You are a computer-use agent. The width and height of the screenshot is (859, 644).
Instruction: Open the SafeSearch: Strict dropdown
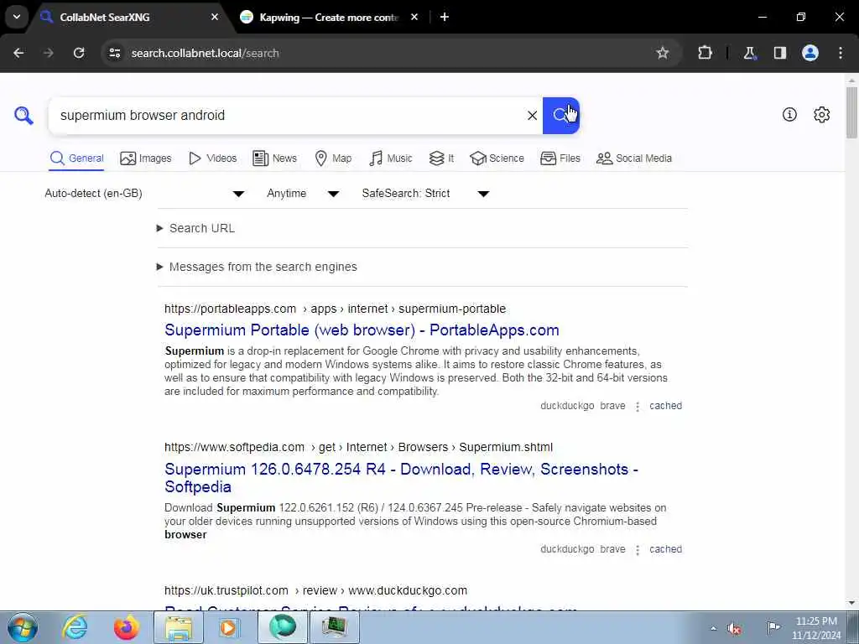(425, 194)
